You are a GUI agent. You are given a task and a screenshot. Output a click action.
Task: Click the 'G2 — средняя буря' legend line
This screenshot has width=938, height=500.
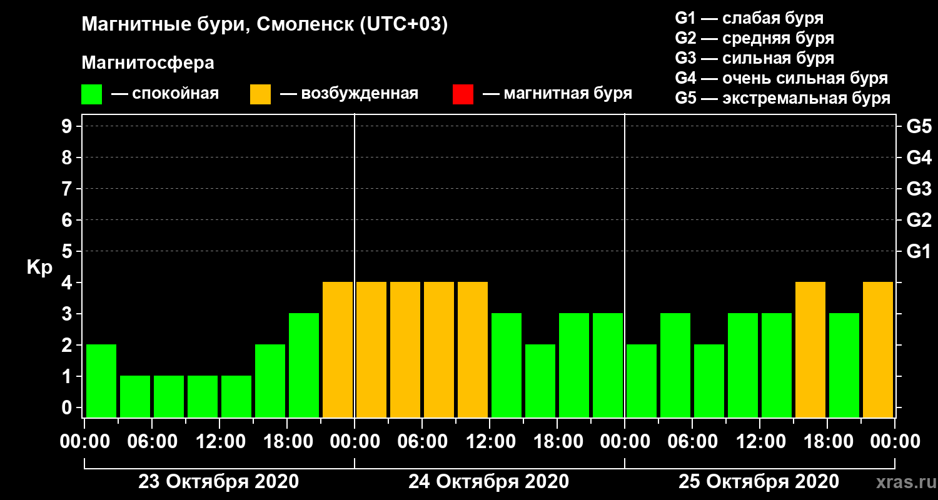click(755, 38)
